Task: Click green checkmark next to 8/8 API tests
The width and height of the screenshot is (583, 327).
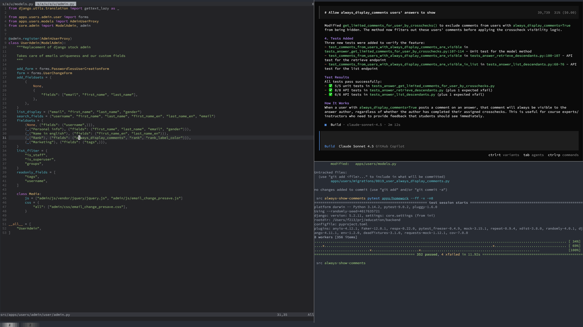Action: click(x=330, y=90)
